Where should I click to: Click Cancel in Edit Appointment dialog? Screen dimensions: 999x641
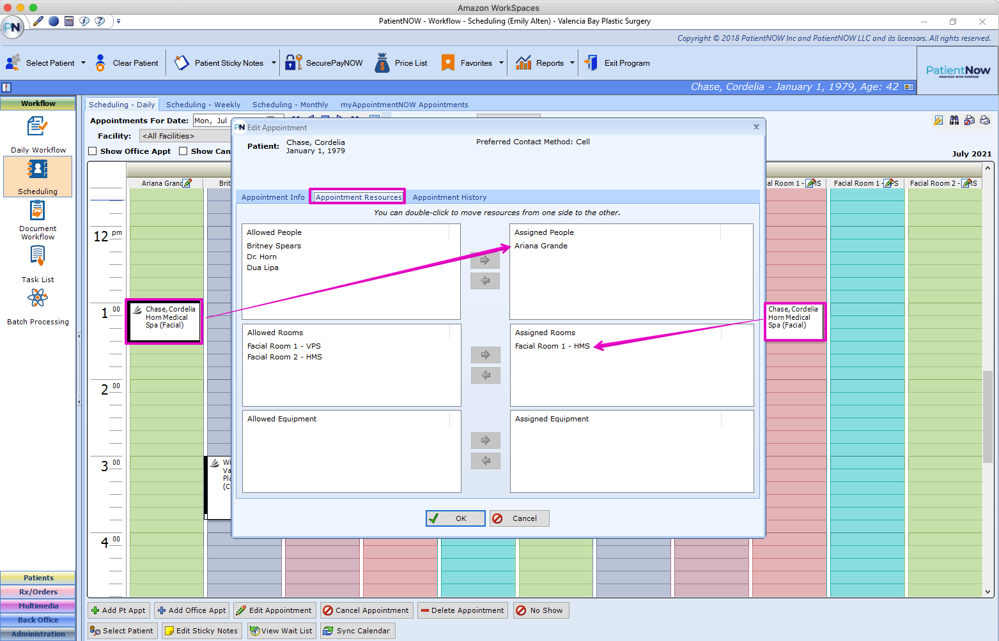point(520,518)
